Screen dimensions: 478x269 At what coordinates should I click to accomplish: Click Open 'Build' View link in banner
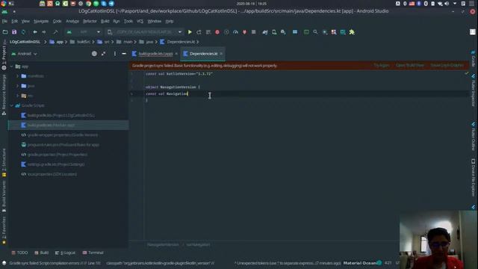click(x=410, y=65)
